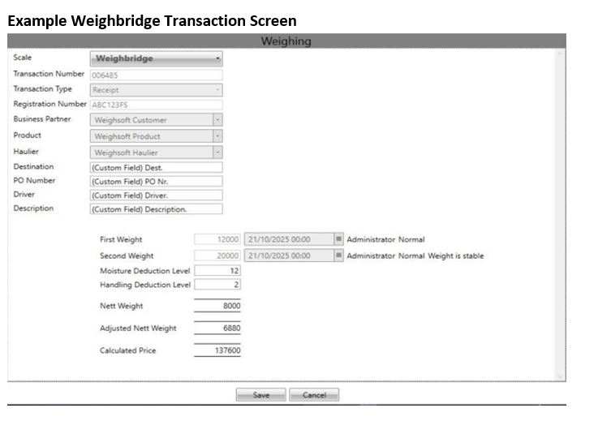611x438 pixels.
Task: Click the Moisture Deduction Level label
Action: [x=145, y=270]
